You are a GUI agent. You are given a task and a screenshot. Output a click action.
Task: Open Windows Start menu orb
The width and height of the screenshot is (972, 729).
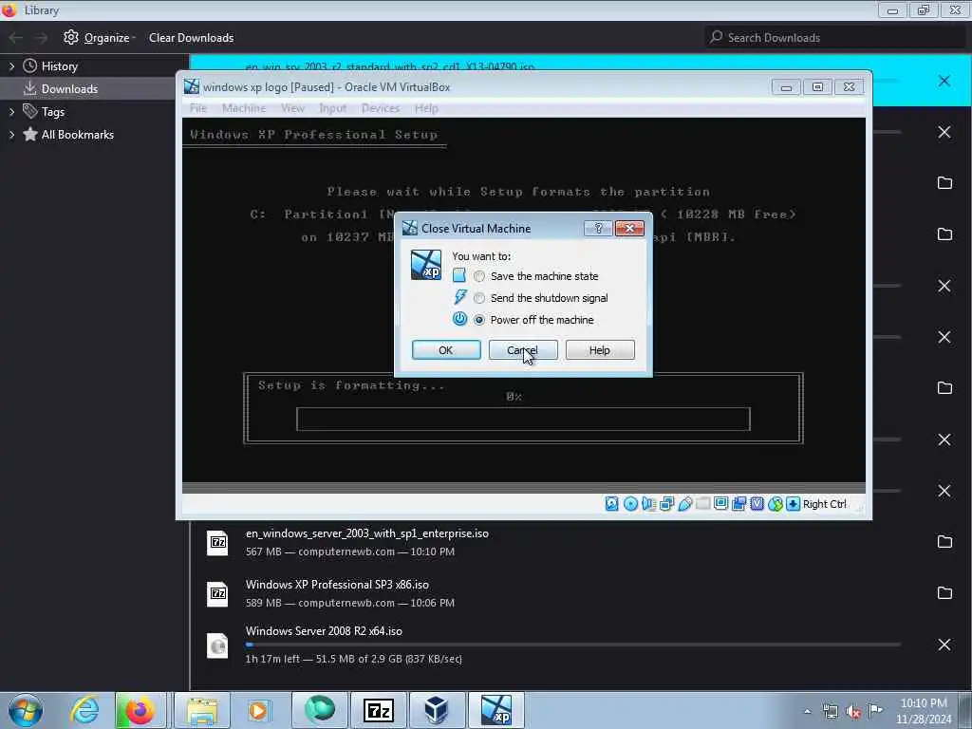pyautogui.click(x=26, y=710)
